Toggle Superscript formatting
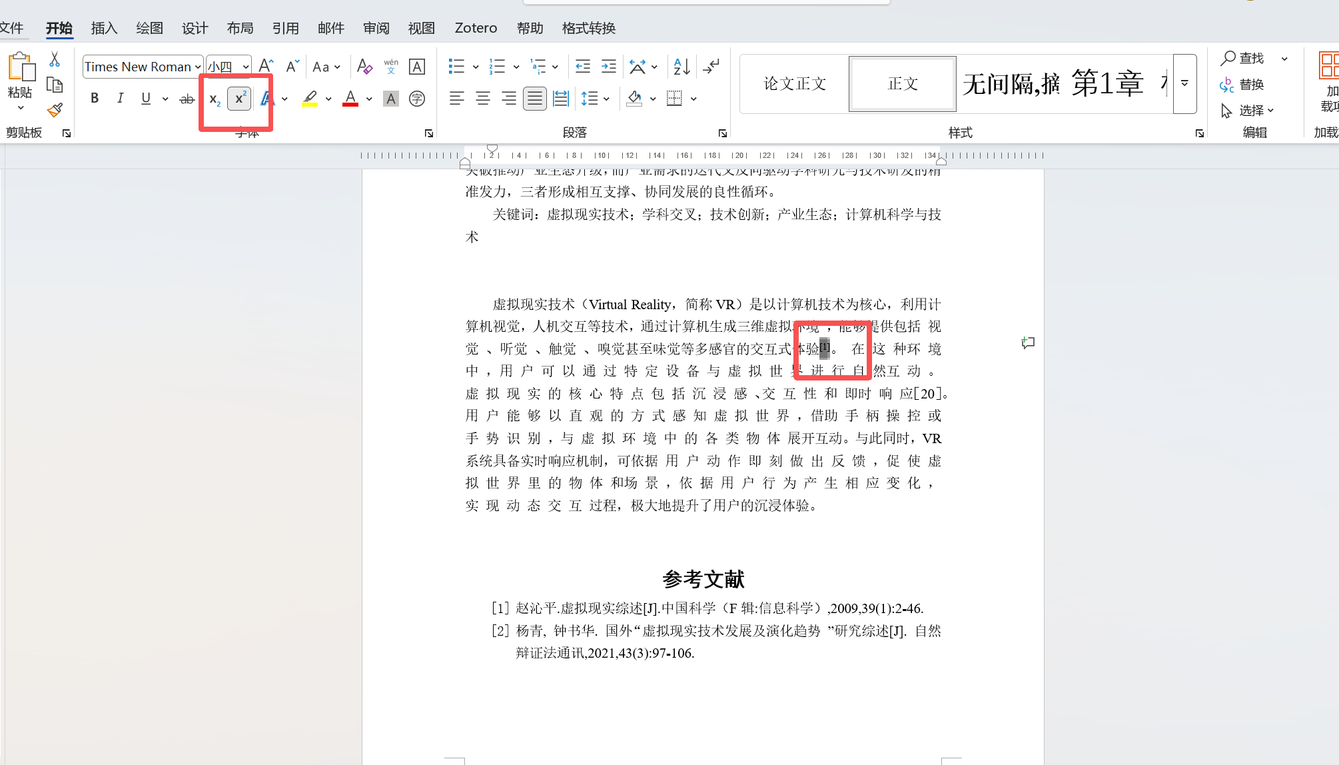 239,99
